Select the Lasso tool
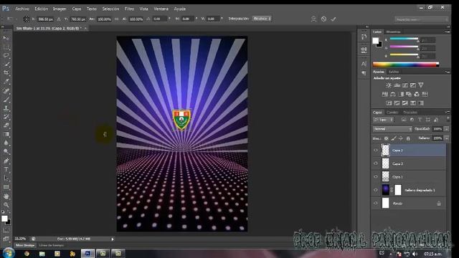 coord(6,55)
